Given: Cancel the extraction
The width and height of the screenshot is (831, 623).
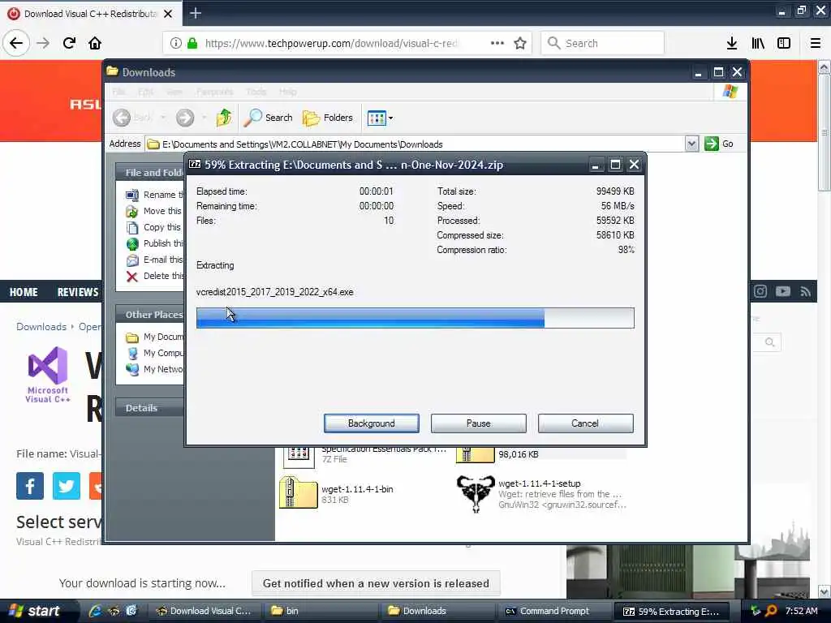Looking at the screenshot, I should tap(585, 423).
